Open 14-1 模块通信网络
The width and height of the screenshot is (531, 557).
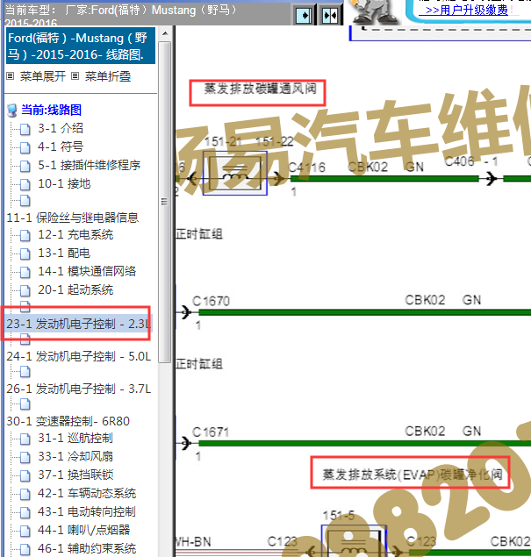[87, 271]
